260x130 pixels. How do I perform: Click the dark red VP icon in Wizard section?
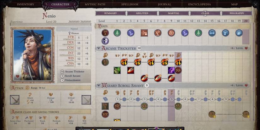pos(105,114)
